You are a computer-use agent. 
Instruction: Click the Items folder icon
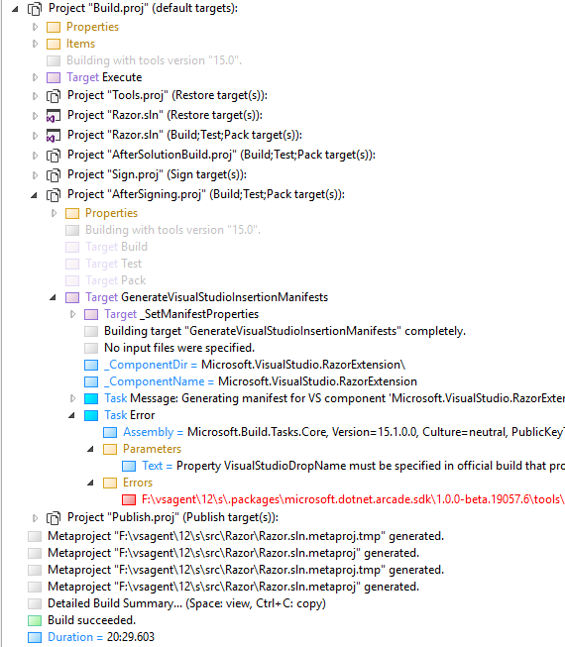pyautogui.click(x=54, y=45)
